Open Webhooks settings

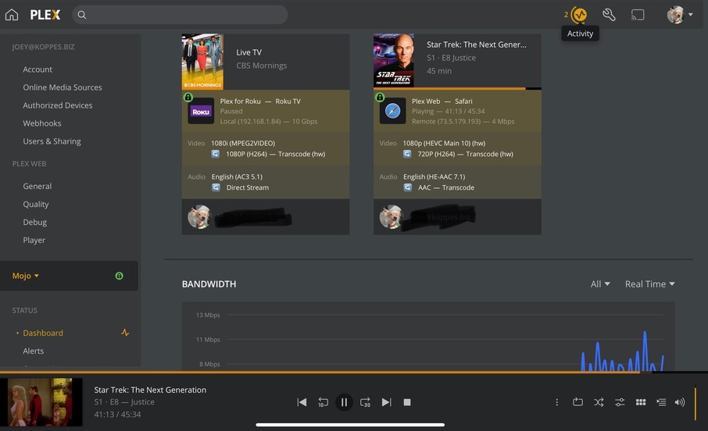[42, 123]
